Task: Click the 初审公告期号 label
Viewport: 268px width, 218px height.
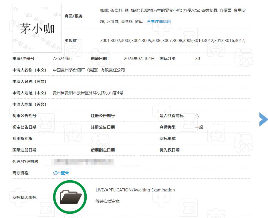Action: [x=24, y=116]
